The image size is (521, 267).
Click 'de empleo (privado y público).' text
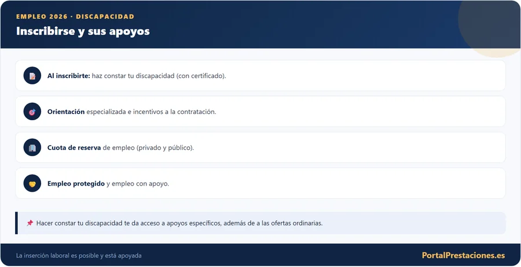coord(148,147)
